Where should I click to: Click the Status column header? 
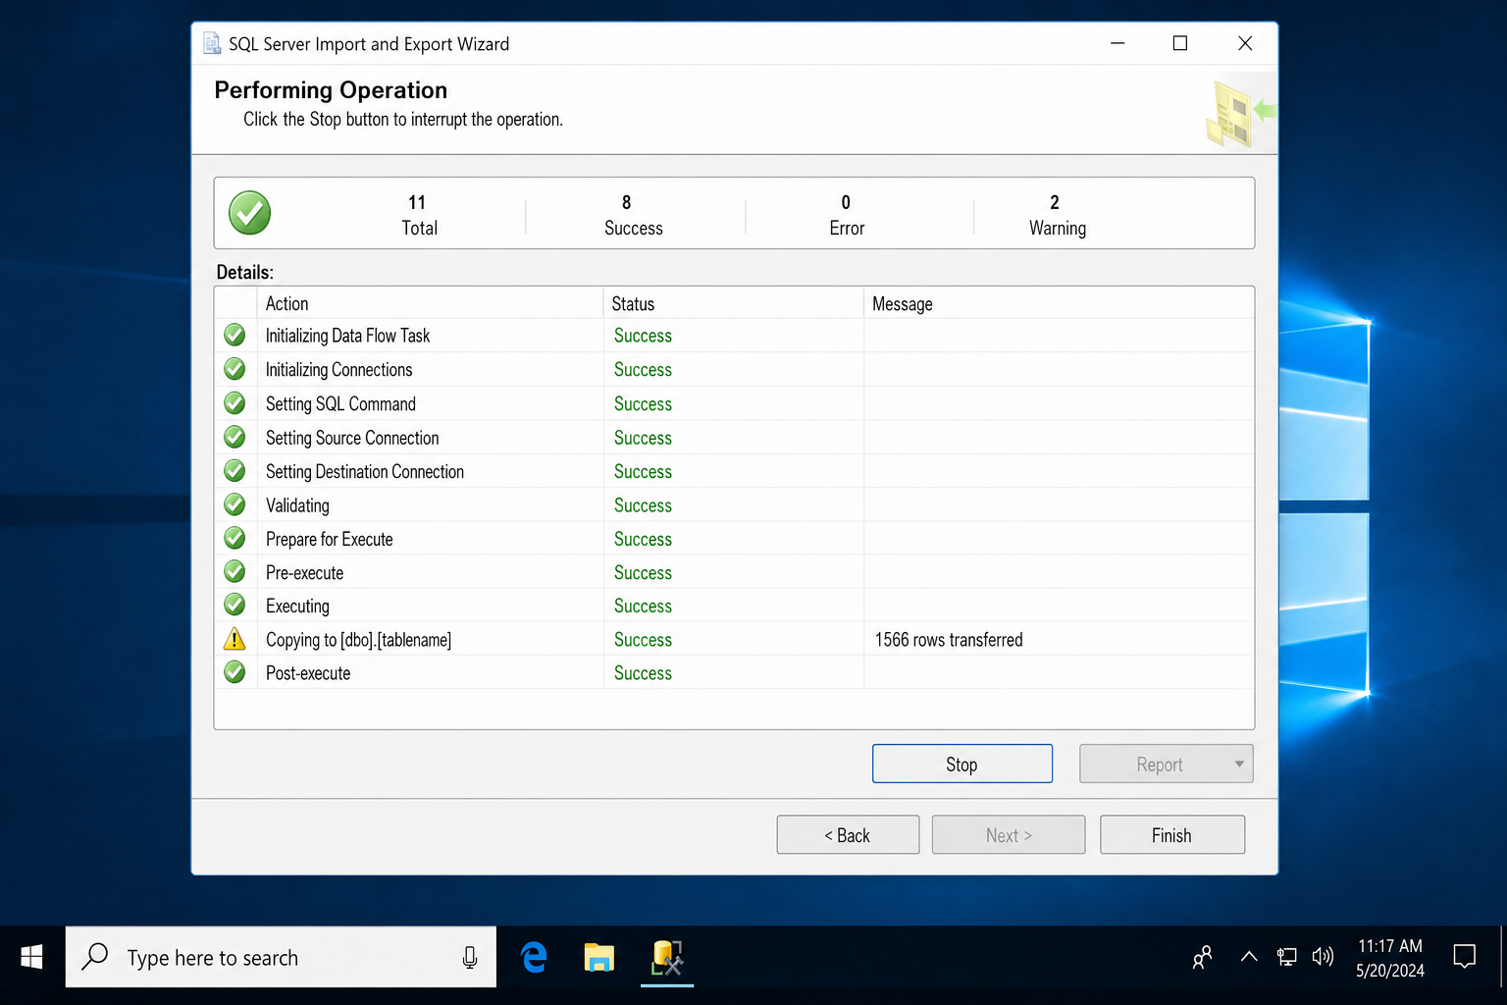tap(733, 303)
